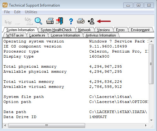Viewport: 157px width, 131px height.
Task: Click the exit door icon
Action: (x=60, y=21)
